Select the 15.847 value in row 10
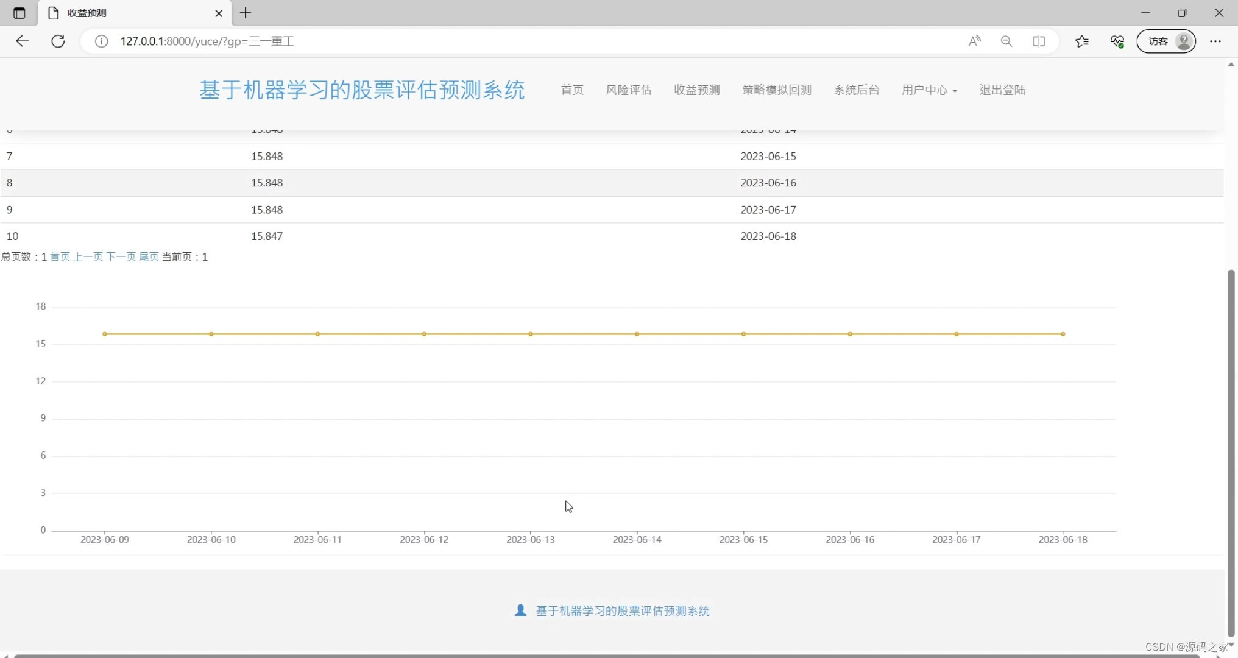1238x658 pixels. click(267, 236)
